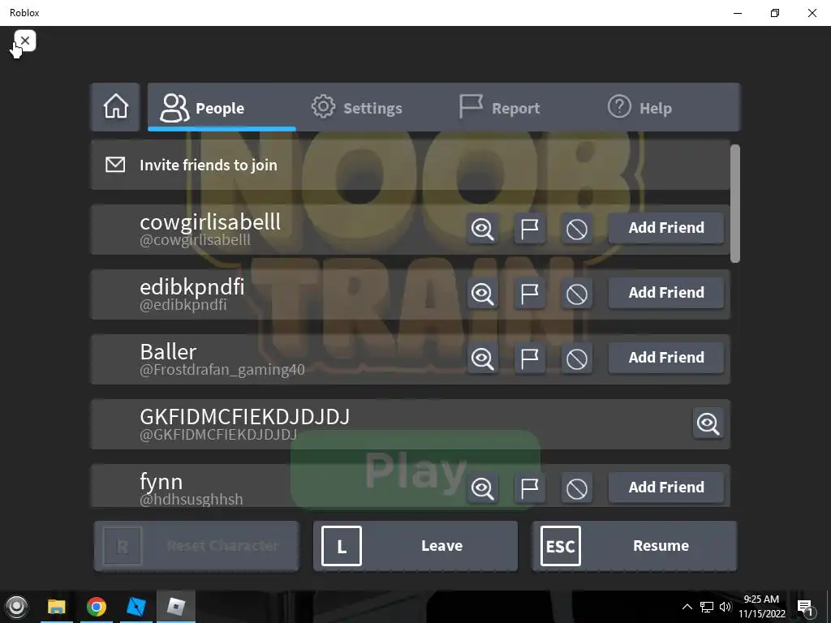831x623 pixels.
Task: Report player Baller with the flag icon
Action: 529,359
